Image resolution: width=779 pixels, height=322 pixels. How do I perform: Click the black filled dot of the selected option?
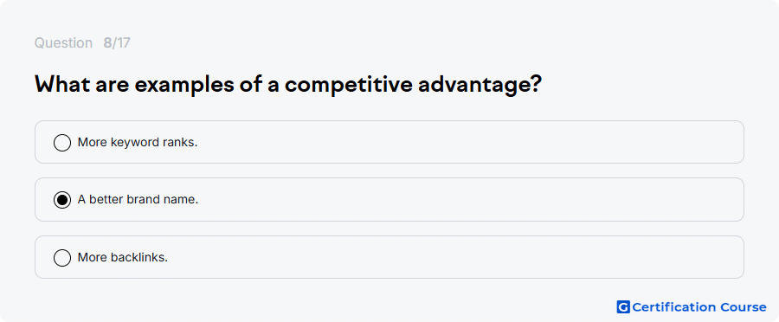coord(62,200)
